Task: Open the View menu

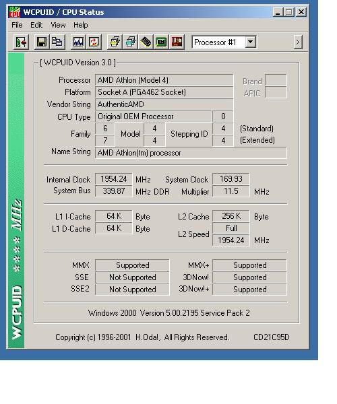Action: 58,25
